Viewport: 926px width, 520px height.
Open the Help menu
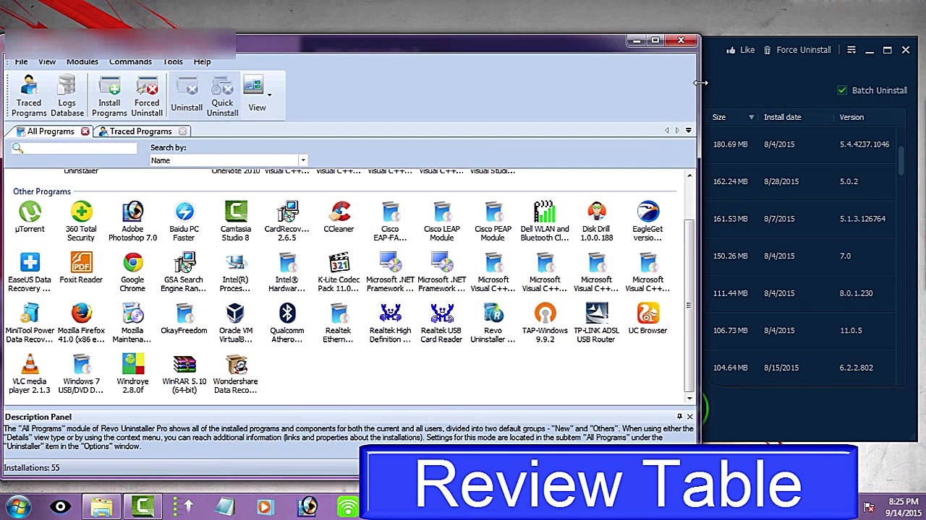(x=202, y=61)
